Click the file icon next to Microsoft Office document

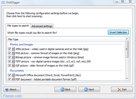tap(13, 75)
